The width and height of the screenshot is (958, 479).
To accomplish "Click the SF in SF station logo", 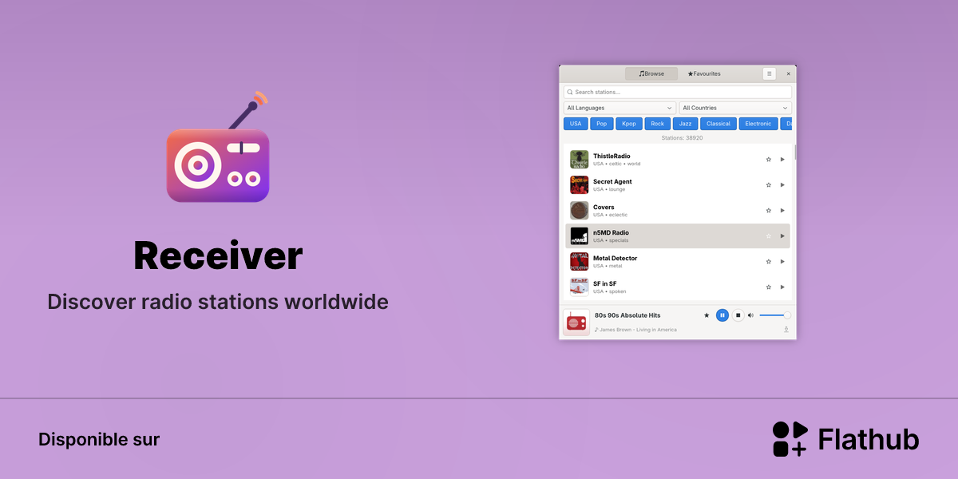I will click(580, 287).
